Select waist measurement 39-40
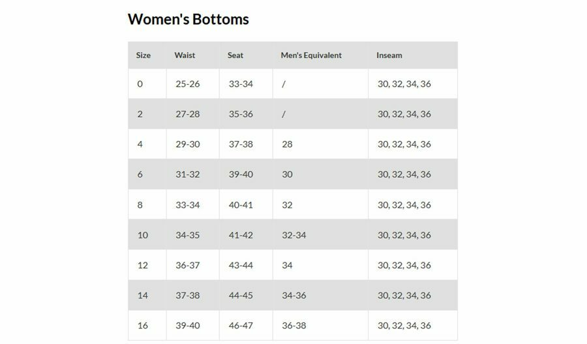The image size is (587, 344). tap(187, 326)
